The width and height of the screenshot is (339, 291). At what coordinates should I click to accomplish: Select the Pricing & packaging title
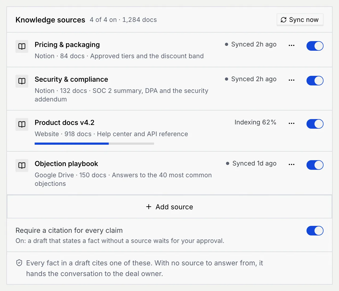(67, 45)
